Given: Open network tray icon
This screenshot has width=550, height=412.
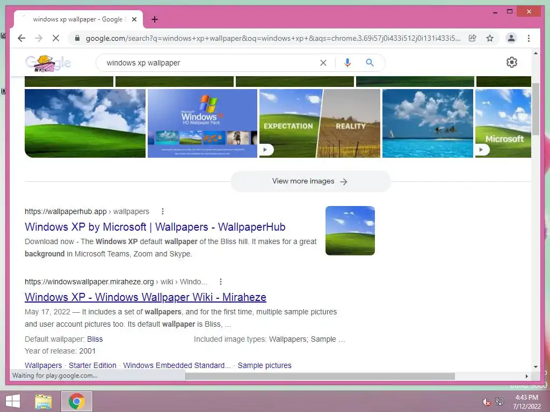Looking at the screenshot, I should 500,401.
